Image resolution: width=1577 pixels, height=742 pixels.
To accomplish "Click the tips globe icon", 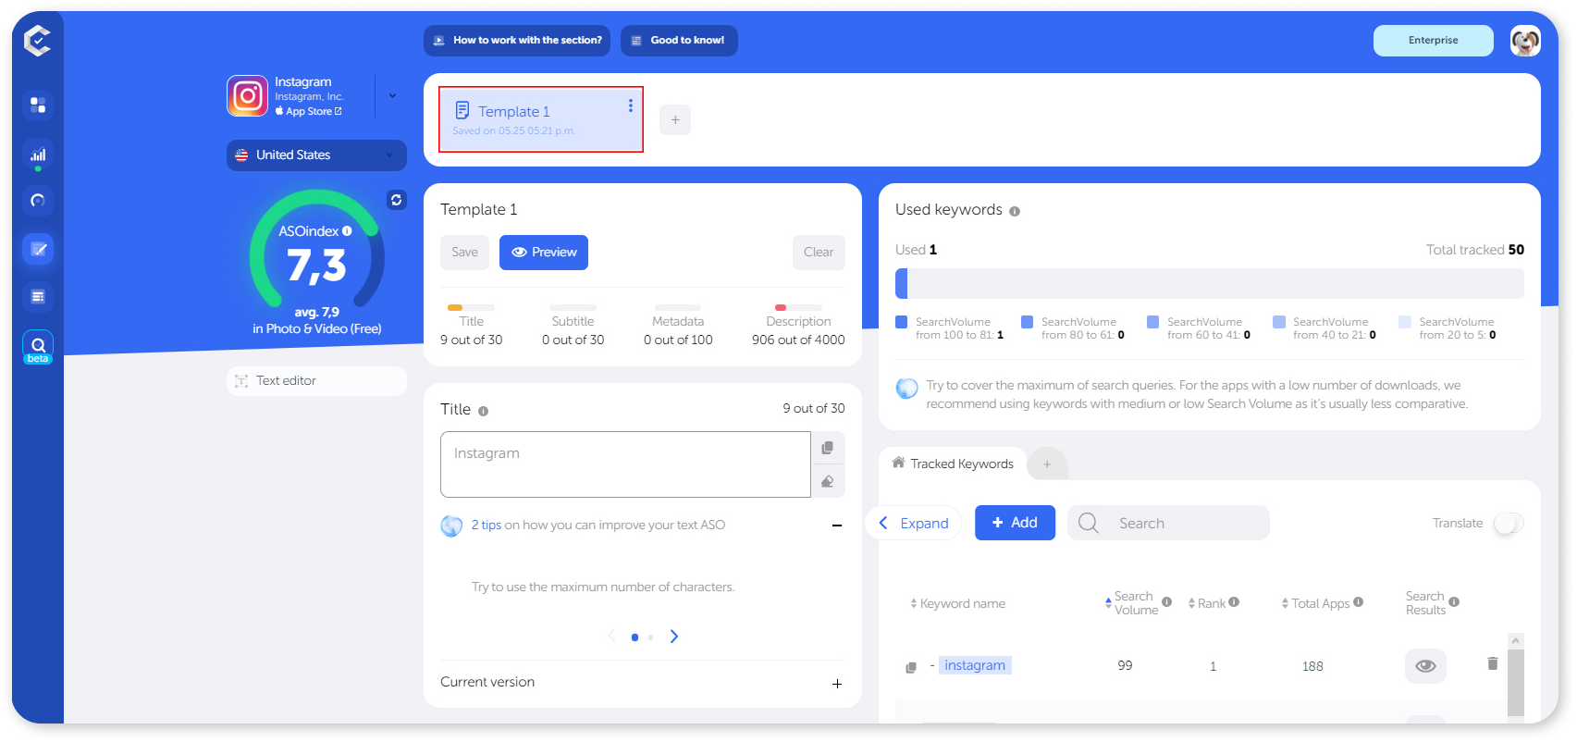I will [451, 526].
